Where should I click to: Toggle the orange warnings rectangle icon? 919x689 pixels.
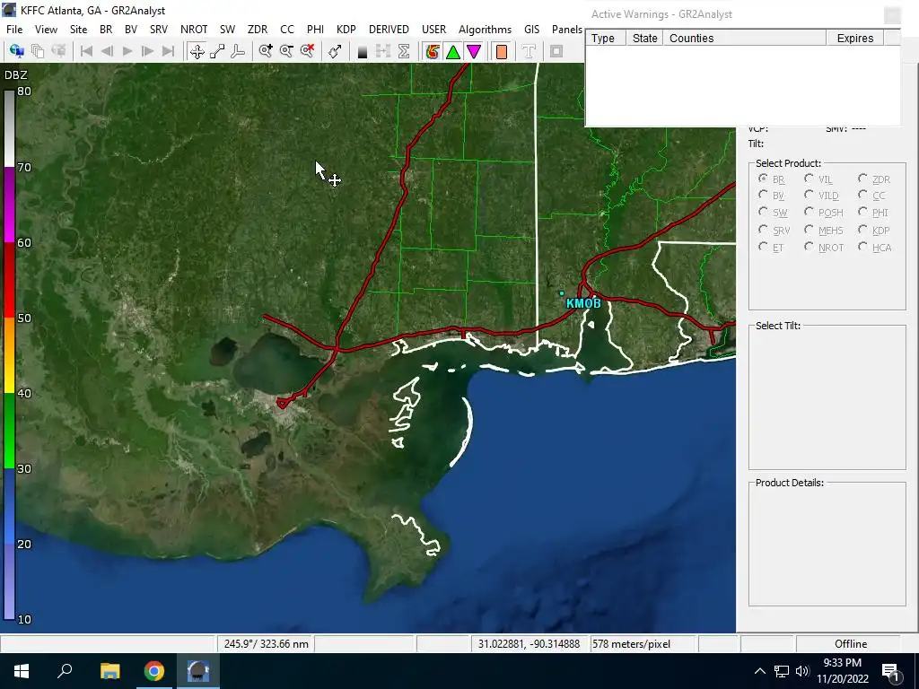tap(501, 51)
